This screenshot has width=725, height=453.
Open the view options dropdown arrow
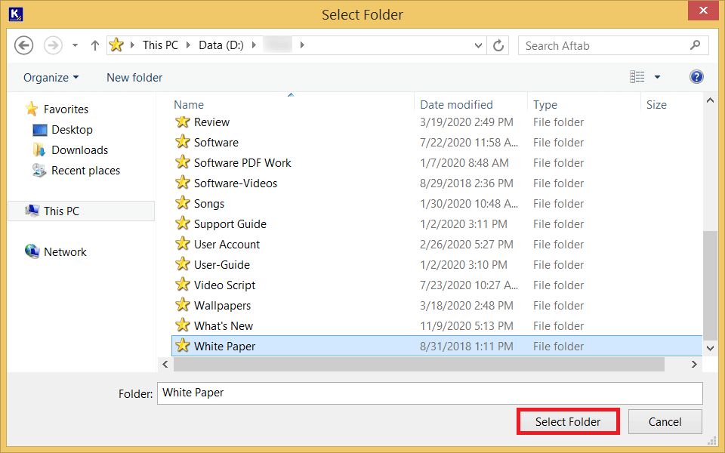tap(656, 76)
